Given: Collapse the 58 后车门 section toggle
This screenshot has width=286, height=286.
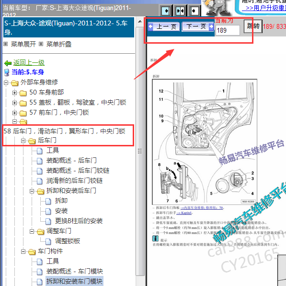Looking at the screenshot, I should (x=14, y=121).
